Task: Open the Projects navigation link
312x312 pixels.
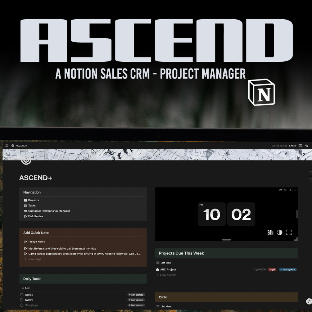Action: pos(34,200)
